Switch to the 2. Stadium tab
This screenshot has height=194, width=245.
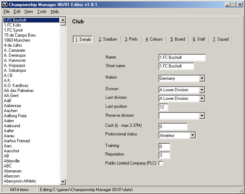click(x=108, y=39)
